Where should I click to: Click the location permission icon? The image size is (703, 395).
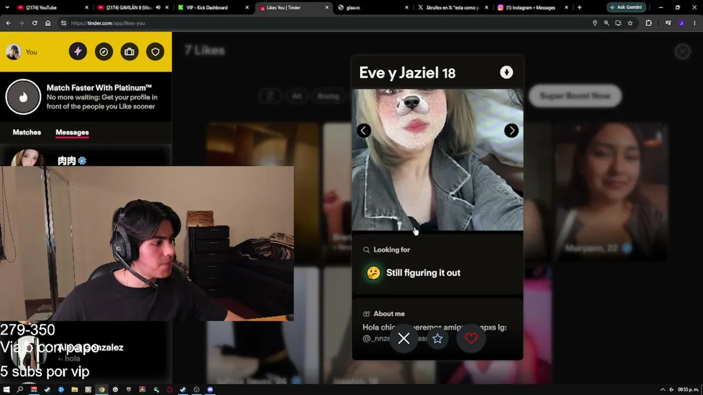coord(595,23)
